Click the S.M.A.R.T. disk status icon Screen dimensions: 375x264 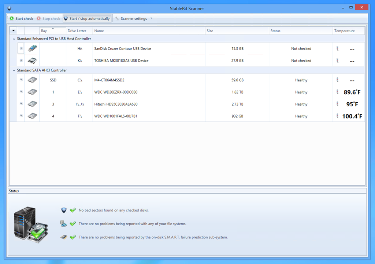tap(64, 237)
